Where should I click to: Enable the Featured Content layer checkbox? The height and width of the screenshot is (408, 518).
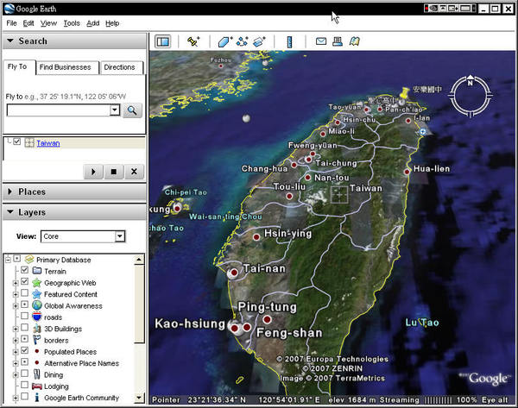(24, 292)
